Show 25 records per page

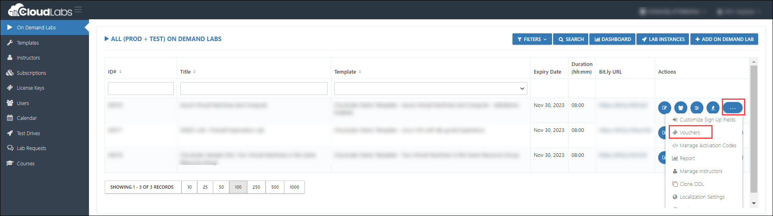[x=205, y=187]
